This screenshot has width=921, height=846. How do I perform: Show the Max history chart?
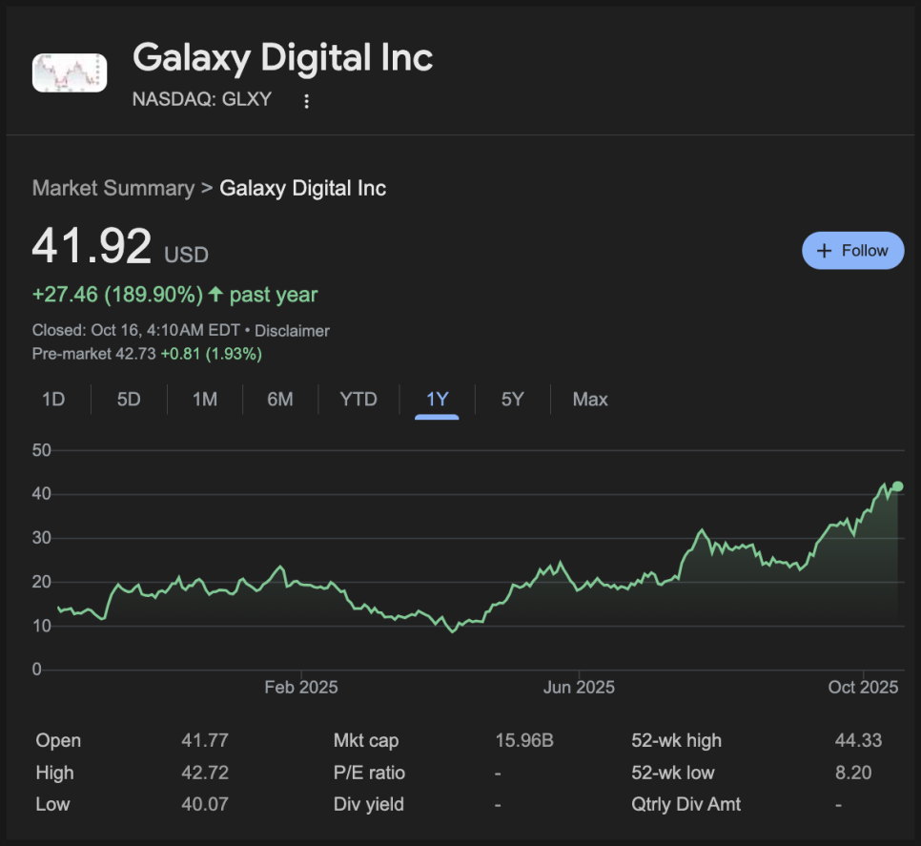tap(590, 400)
